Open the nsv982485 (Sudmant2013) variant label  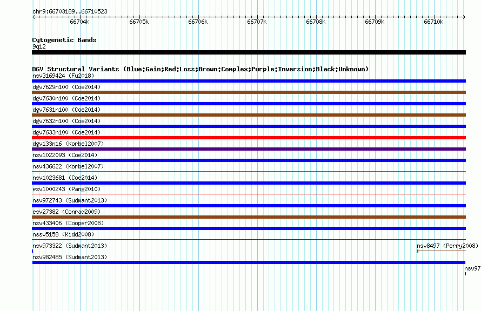coord(70,257)
